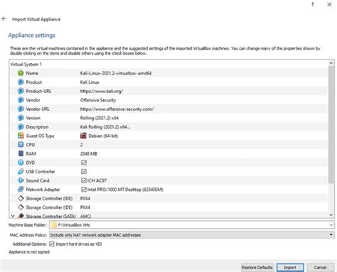Click the CPU chip icon
The height and width of the screenshot is (272, 337).
coord(21,144)
